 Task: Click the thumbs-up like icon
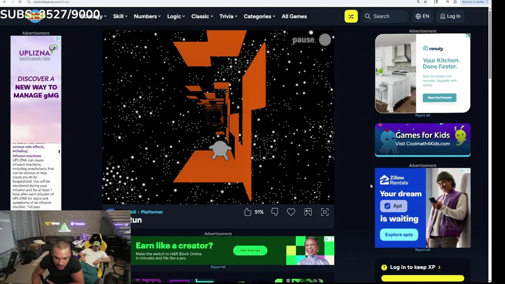(x=248, y=212)
